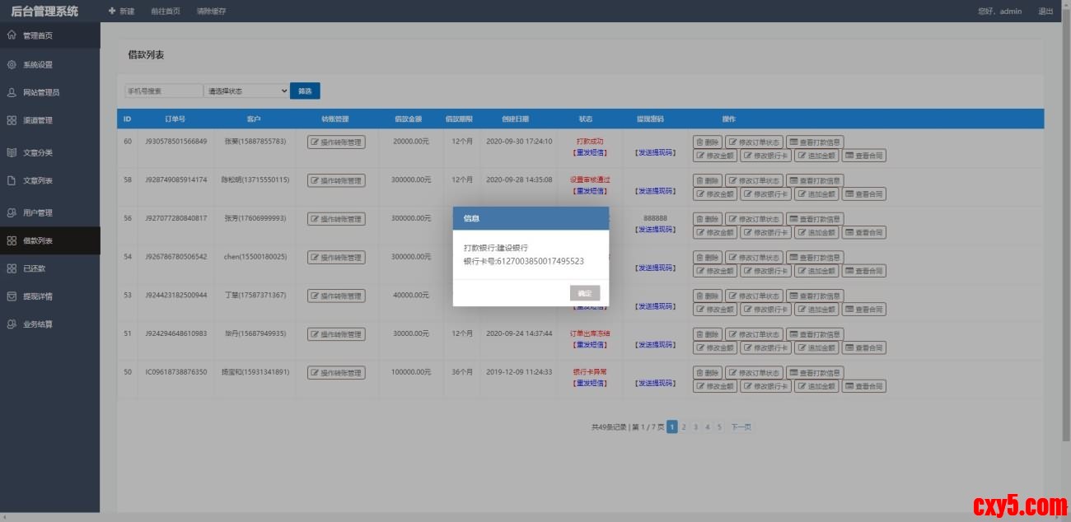The width and height of the screenshot is (1071, 522).
Task: Click the 文章列表 document icon
Action: [x=12, y=180]
